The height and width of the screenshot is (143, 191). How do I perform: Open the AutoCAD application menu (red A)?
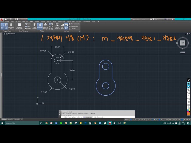pos(2,20)
